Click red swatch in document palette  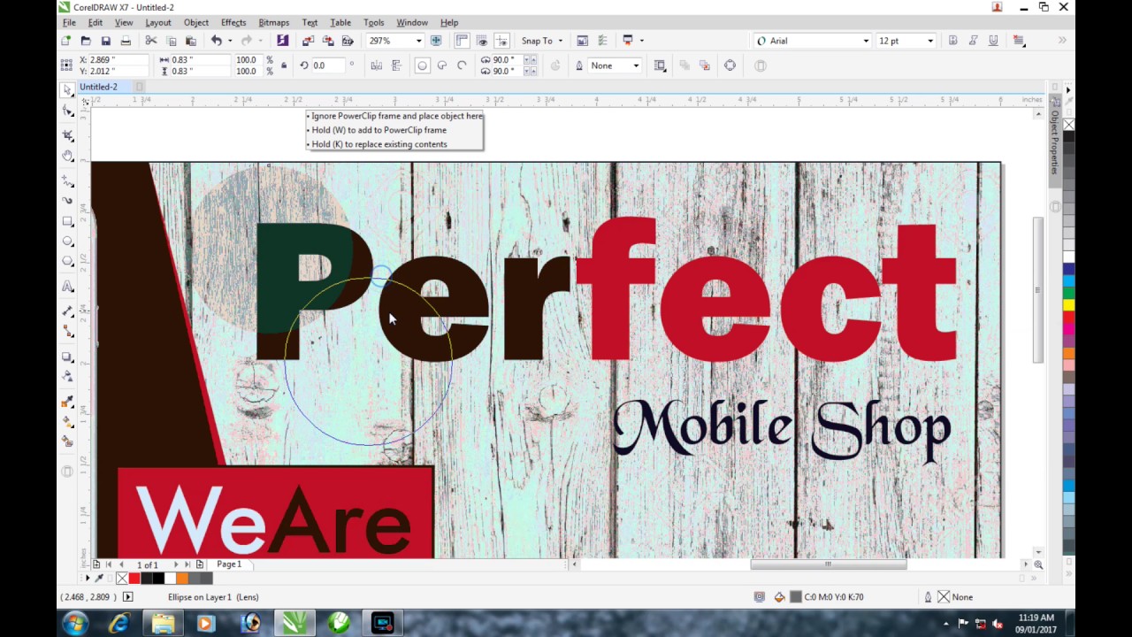click(x=134, y=579)
